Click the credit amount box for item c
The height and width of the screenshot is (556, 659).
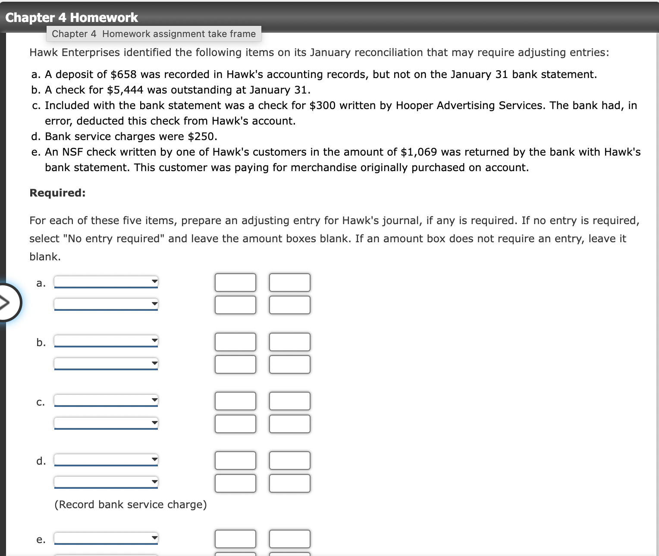click(289, 401)
